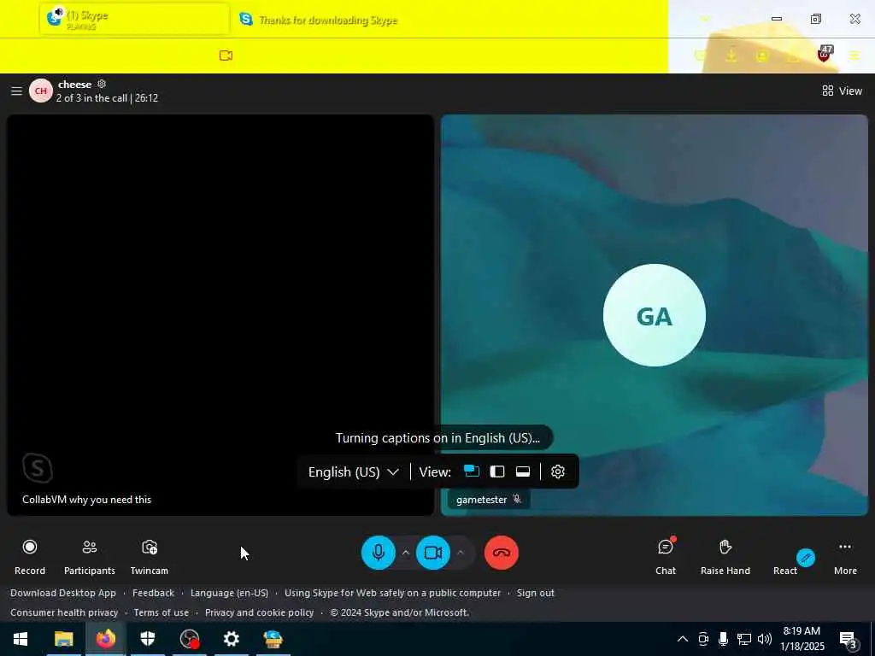Select bottom bar captions view icon
Viewport: 875px width, 656px height.
pyautogui.click(x=523, y=471)
